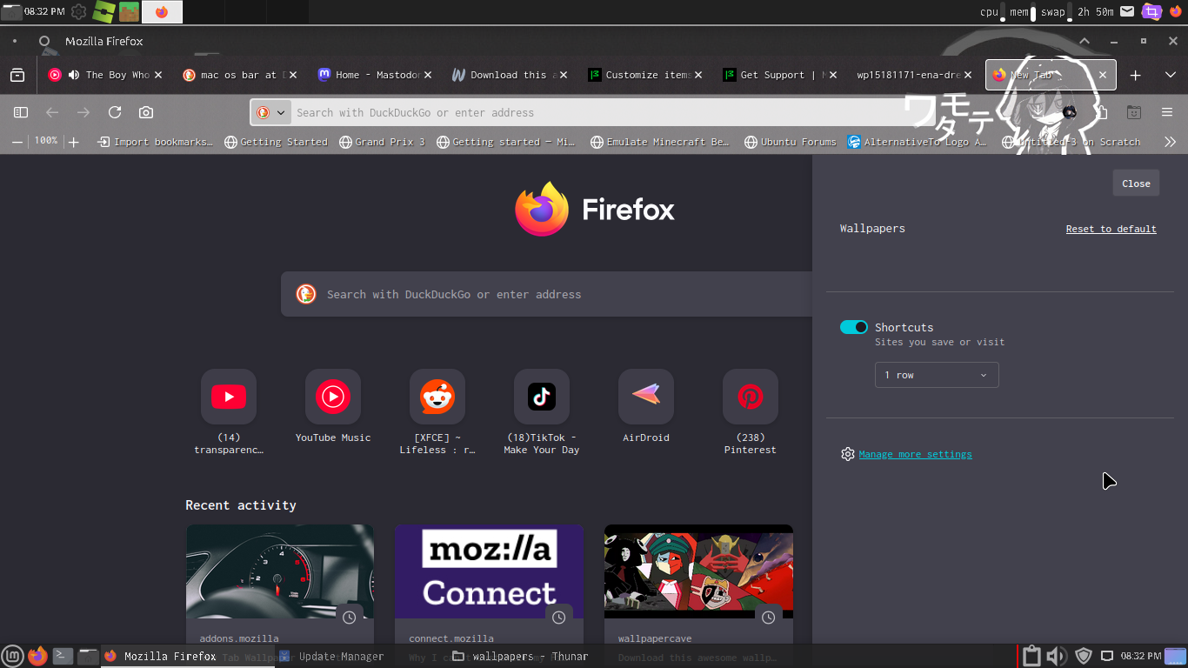This screenshot has height=668, width=1188.
Task: Open the Pinterest shortcut tile
Action: coord(751,397)
